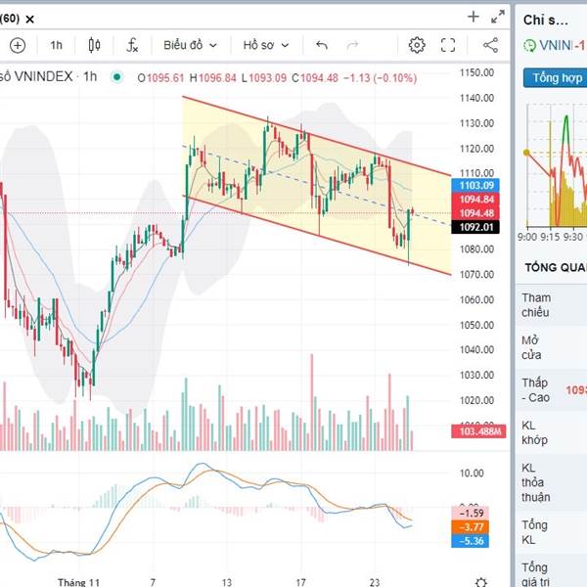
Task: Open the Biểu đồ dropdown
Action: 190,45
